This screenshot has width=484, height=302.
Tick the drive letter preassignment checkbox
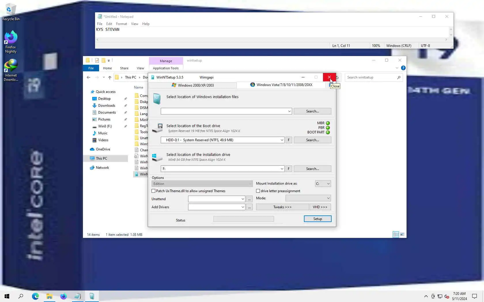pos(258,191)
